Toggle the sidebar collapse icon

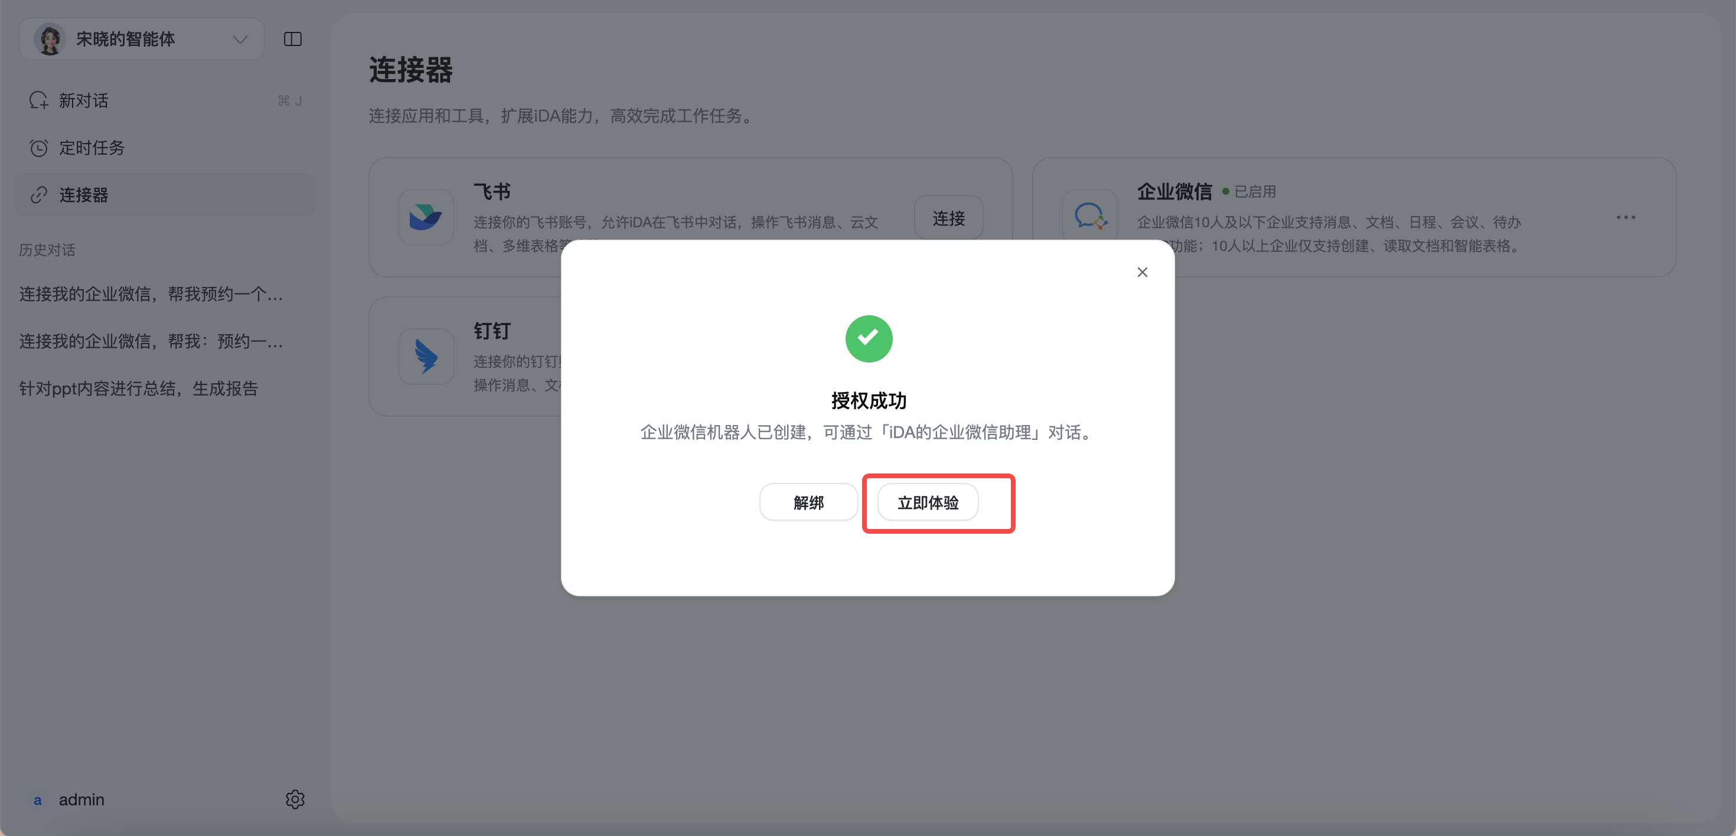click(292, 39)
